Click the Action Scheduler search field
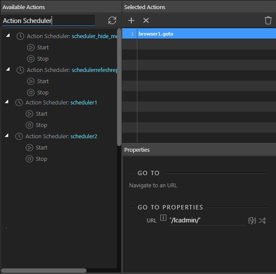 point(49,21)
